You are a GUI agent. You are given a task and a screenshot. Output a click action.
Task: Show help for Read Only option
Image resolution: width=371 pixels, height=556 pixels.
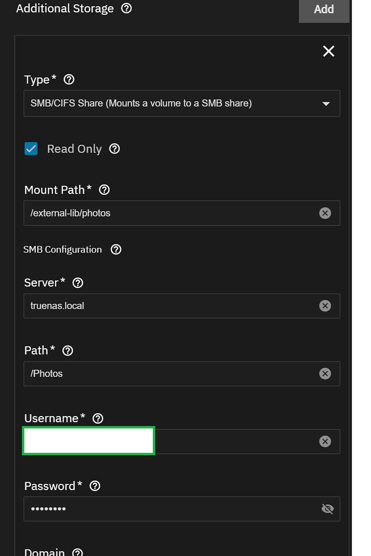coord(115,149)
